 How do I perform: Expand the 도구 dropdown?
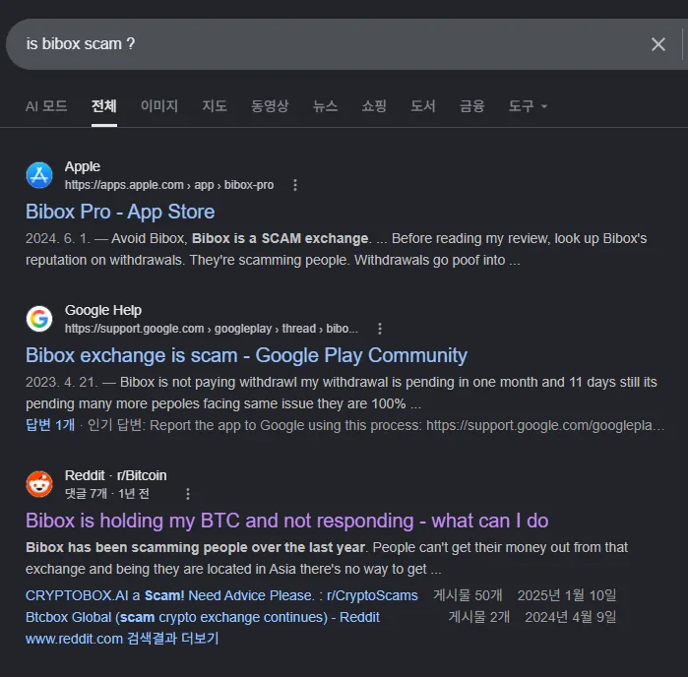click(x=528, y=105)
